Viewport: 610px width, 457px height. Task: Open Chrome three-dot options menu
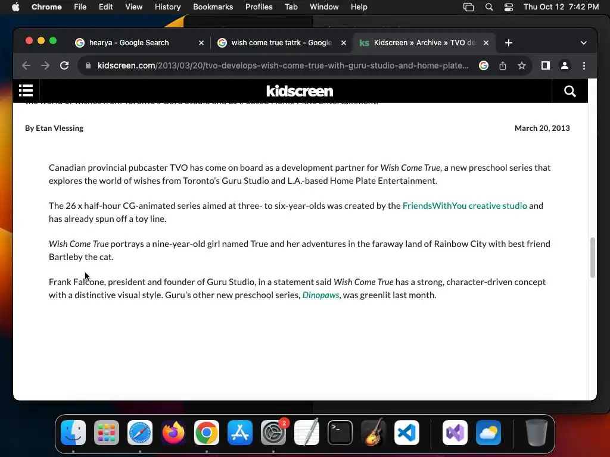pyautogui.click(x=584, y=65)
